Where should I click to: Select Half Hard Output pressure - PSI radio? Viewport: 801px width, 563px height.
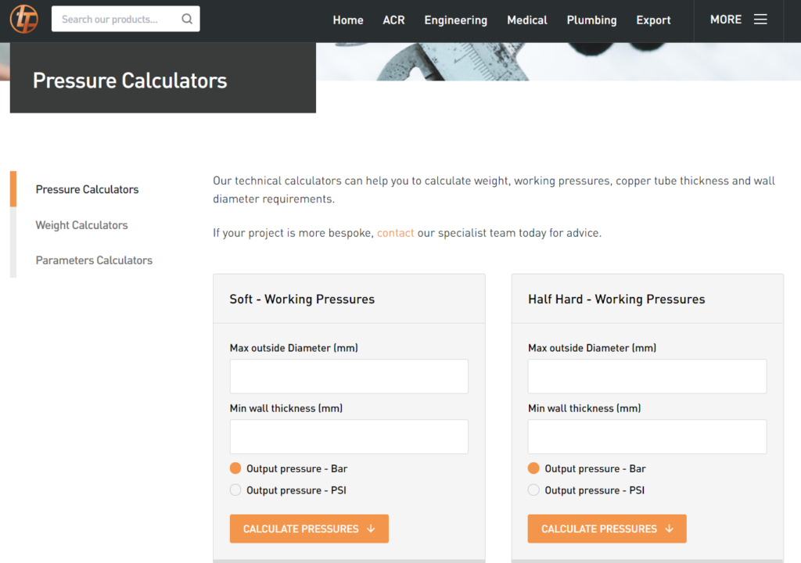pyautogui.click(x=533, y=490)
